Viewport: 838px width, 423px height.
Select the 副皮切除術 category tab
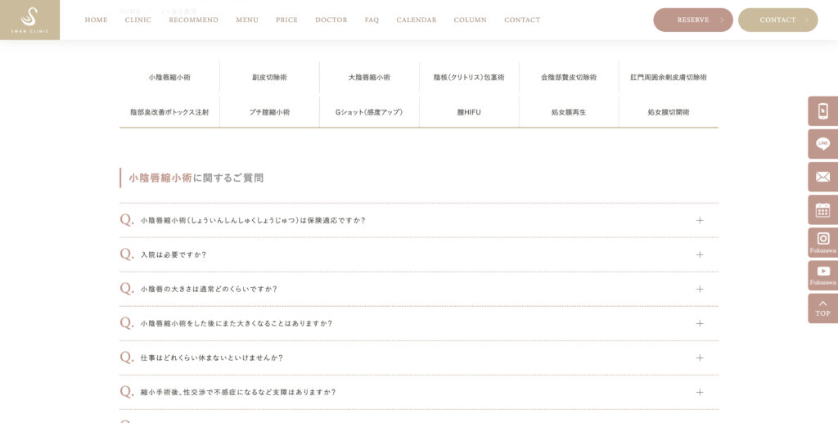(269, 78)
